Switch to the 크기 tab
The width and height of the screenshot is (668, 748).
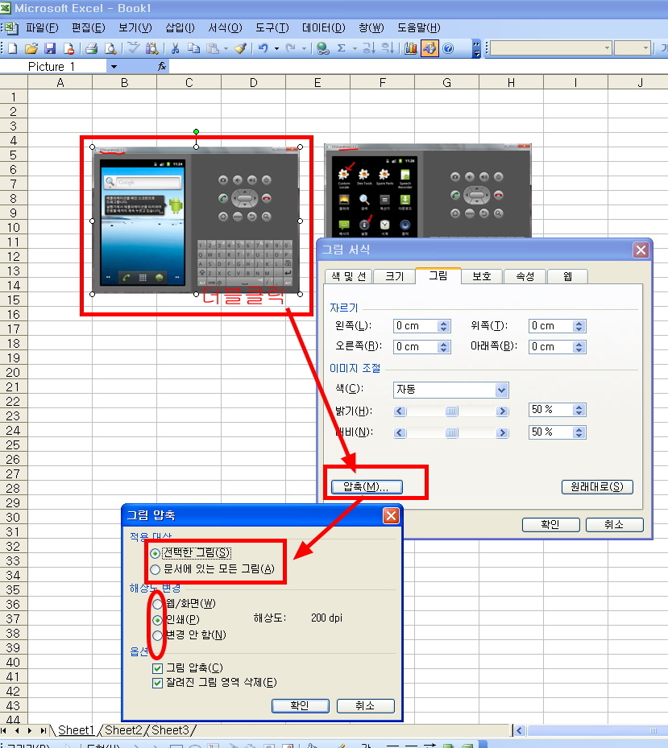(x=394, y=276)
